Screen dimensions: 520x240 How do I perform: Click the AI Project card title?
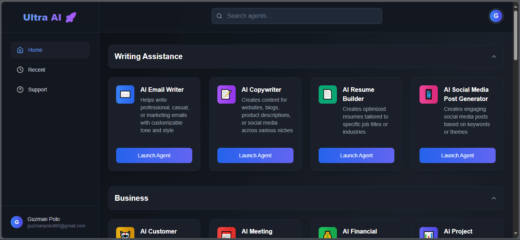(x=458, y=231)
